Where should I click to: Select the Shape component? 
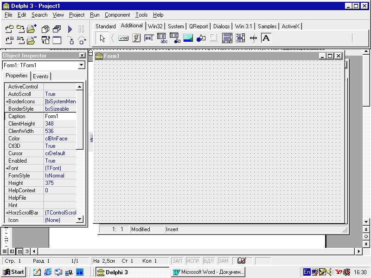point(201,38)
